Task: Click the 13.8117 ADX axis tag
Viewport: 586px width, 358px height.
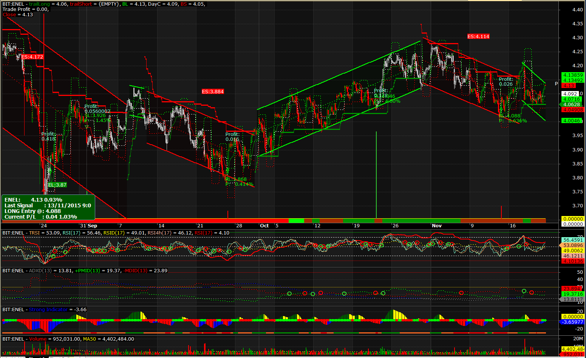Action: tap(573, 299)
